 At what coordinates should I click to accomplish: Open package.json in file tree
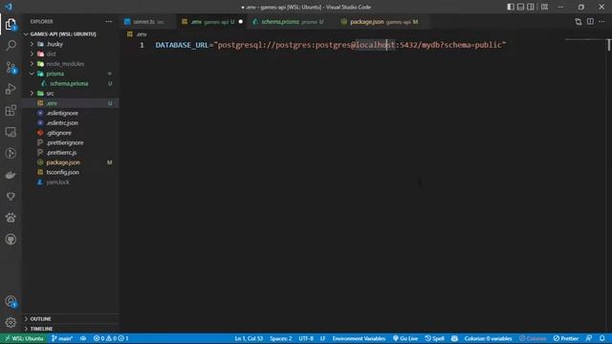coord(70,162)
